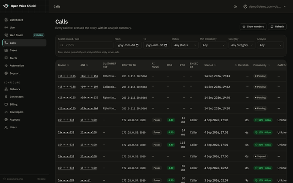Click Pending badge in 19:42 row
Screen dimensions: 293x183
coord(260,87)
